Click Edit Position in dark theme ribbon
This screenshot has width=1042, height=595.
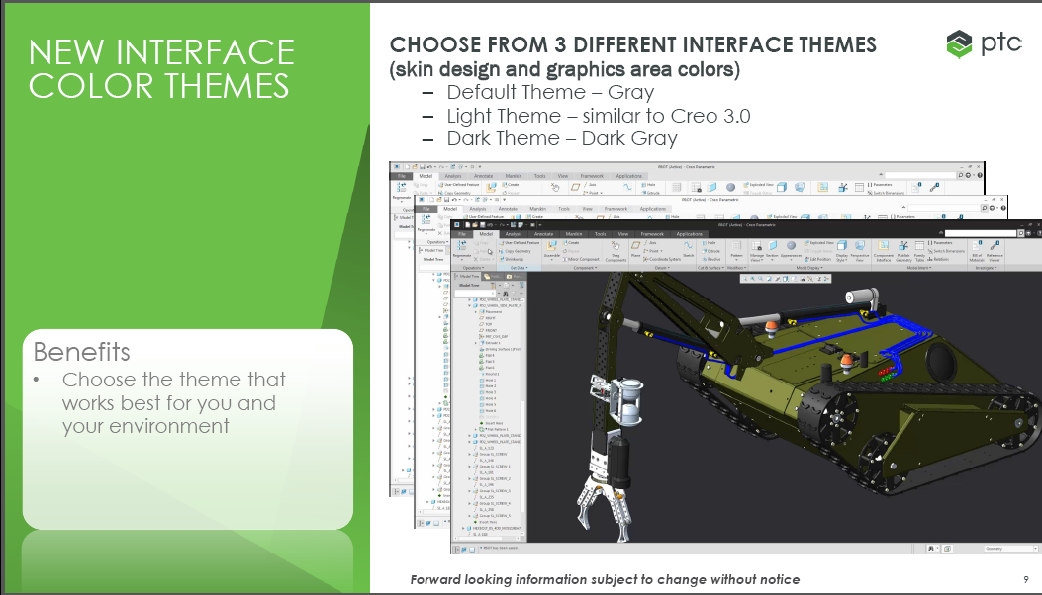point(818,259)
